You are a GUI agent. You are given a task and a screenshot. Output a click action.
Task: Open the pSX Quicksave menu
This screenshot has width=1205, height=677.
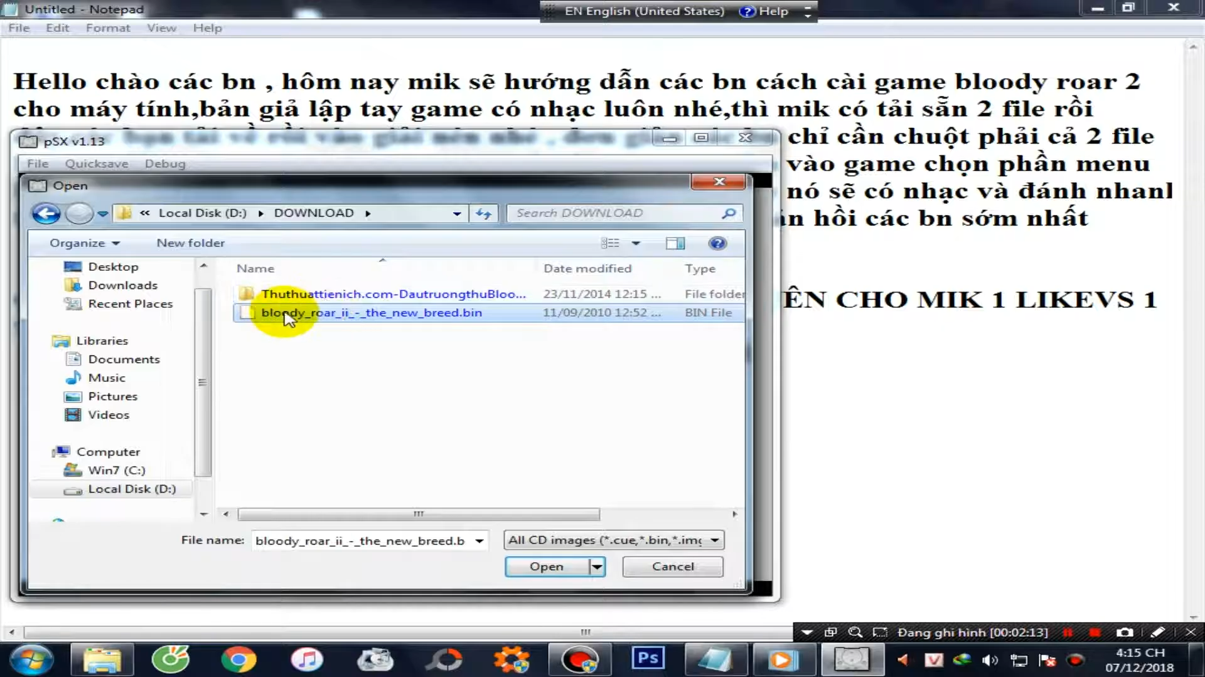[x=97, y=164]
